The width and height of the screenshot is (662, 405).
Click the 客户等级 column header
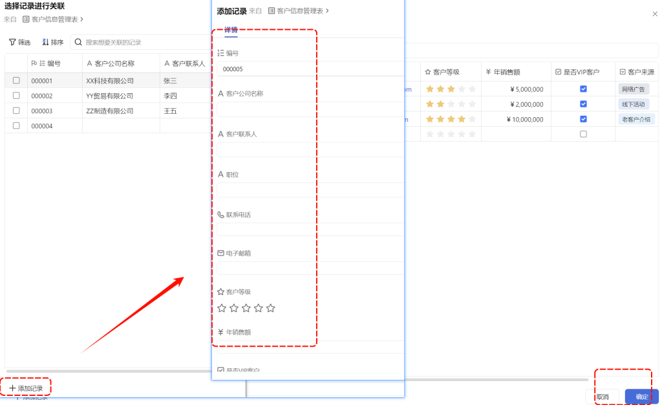(x=451, y=72)
